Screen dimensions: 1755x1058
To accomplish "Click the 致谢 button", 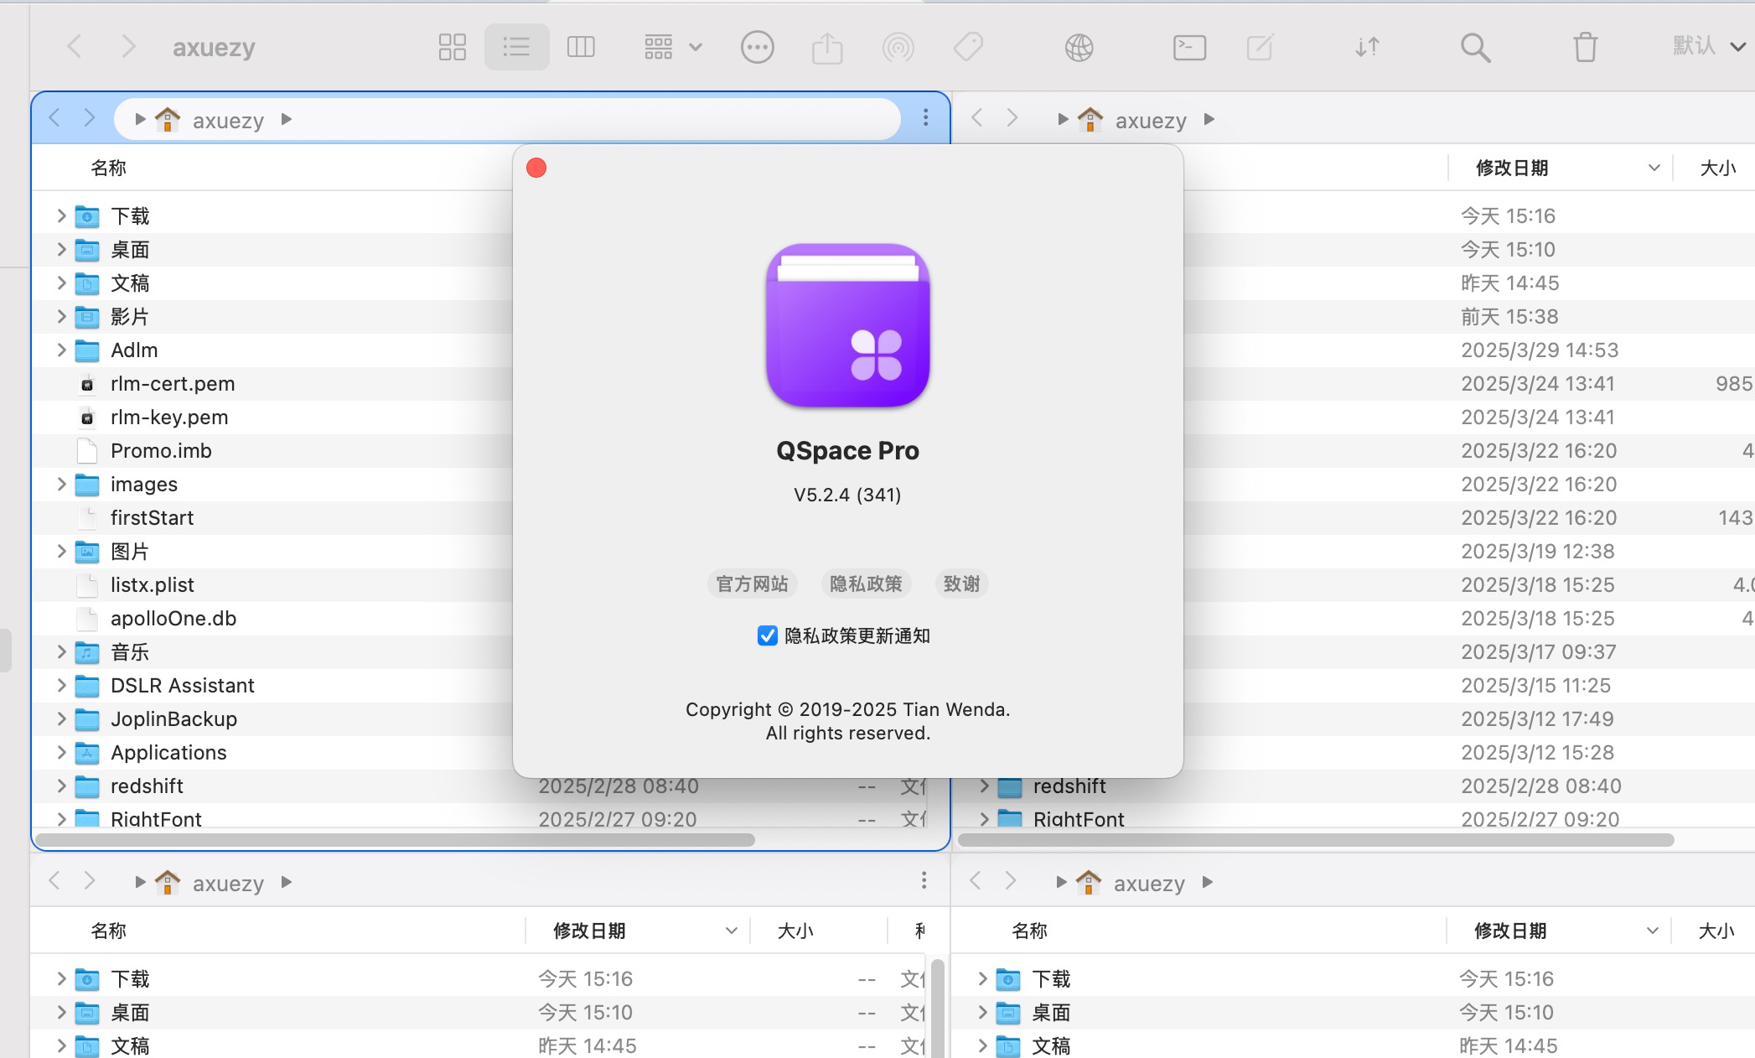I will (x=961, y=583).
